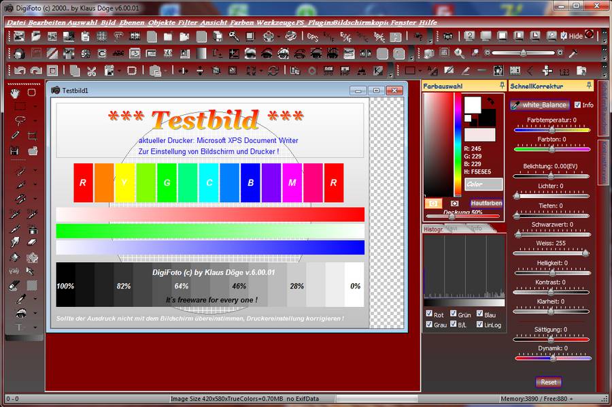Uncheck the Rot histogram channel
This screenshot has height=407, width=612.
click(428, 314)
